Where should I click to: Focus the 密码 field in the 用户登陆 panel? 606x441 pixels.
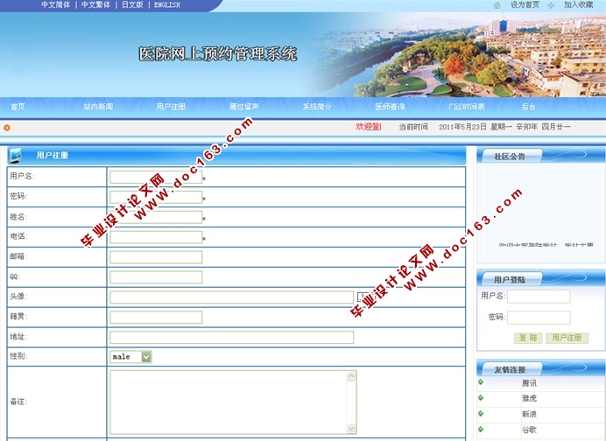pos(539,318)
